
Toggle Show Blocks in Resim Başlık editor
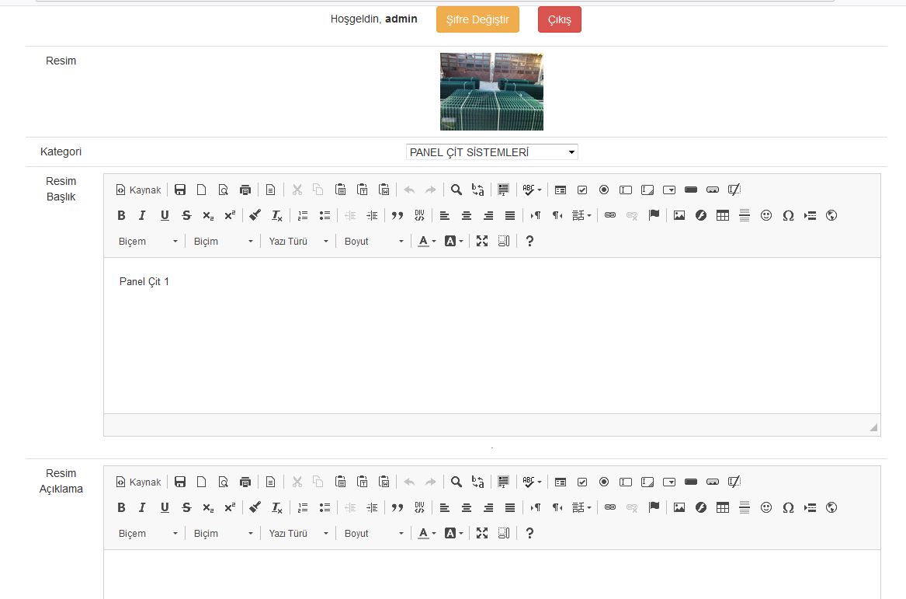point(504,241)
